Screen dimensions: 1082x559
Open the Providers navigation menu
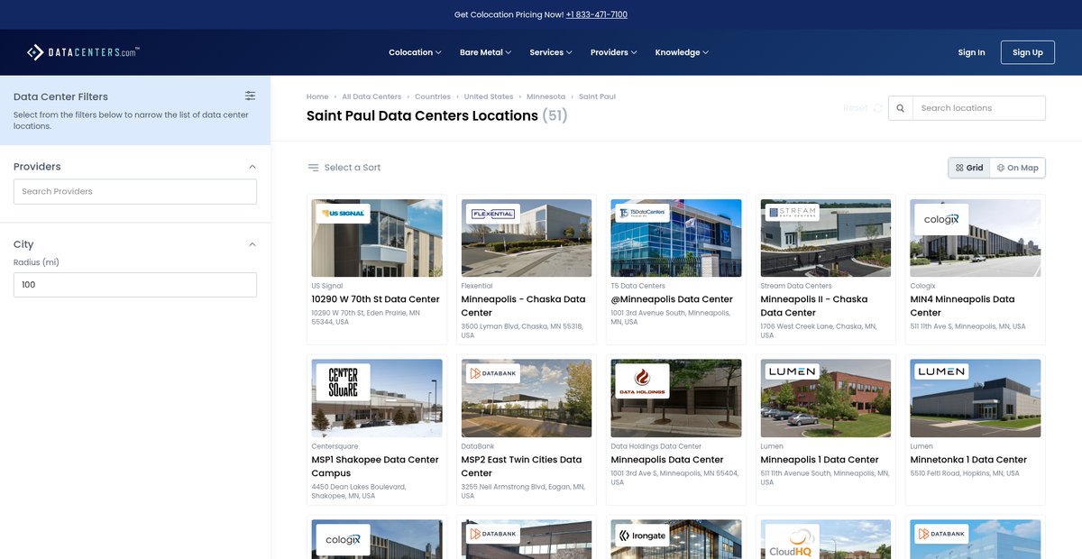coord(614,52)
